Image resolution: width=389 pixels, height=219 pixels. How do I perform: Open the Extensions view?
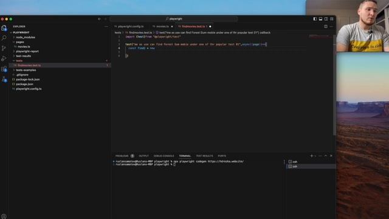[x=4, y=69]
